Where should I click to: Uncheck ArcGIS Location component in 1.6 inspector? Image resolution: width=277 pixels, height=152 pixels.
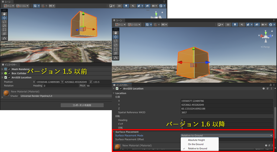tap(121, 89)
